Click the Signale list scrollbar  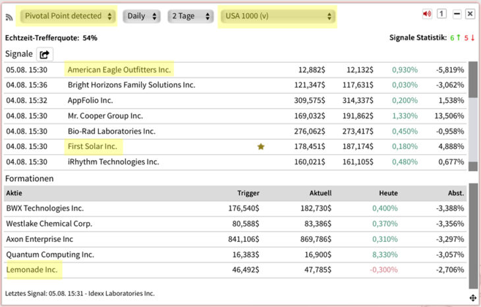[x=473, y=116]
